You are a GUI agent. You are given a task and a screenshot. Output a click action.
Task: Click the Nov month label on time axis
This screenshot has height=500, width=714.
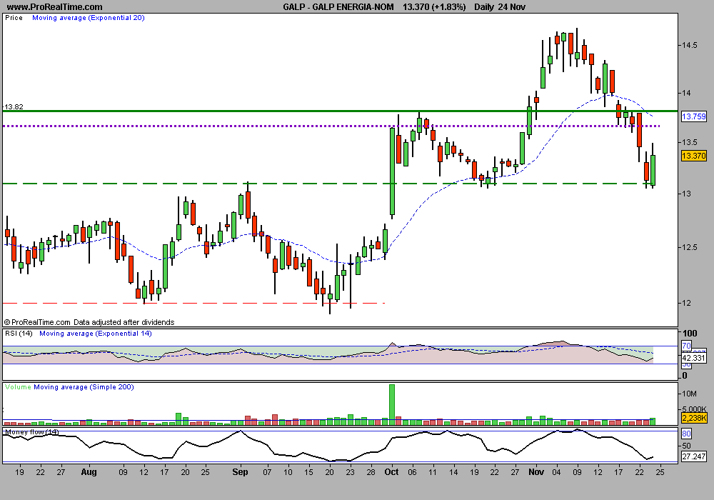pyautogui.click(x=536, y=471)
